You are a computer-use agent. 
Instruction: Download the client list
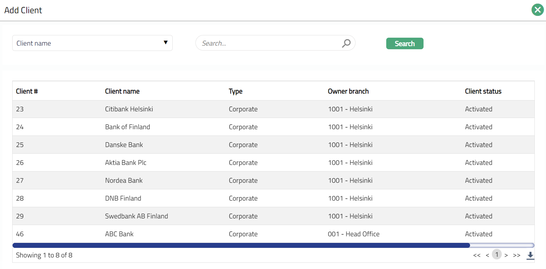pyautogui.click(x=530, y=255)
